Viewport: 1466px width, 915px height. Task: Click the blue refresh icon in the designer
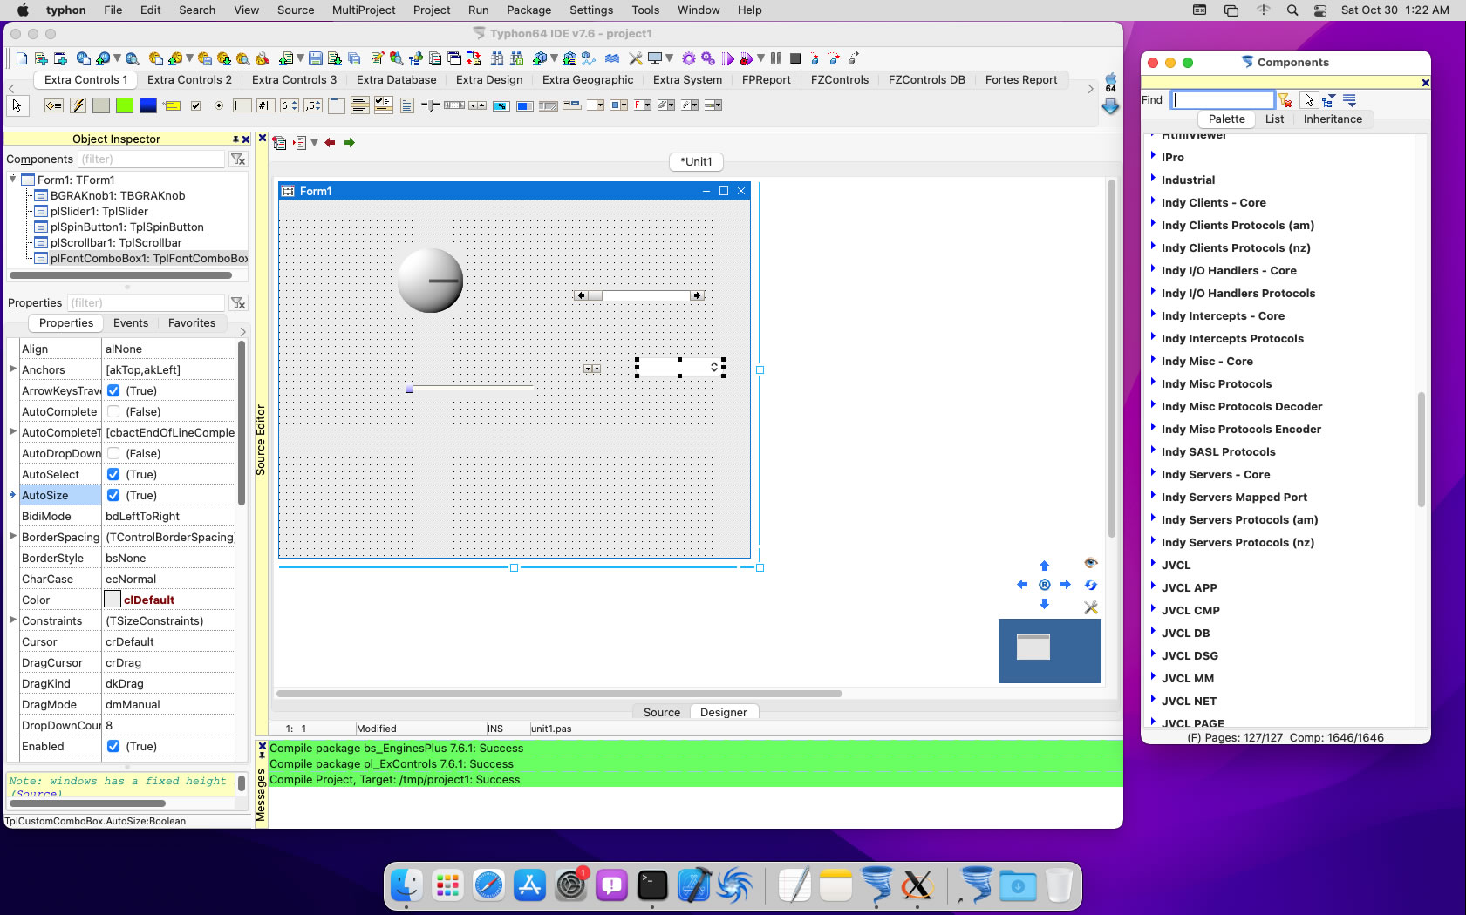click(x=1090, y=585)
